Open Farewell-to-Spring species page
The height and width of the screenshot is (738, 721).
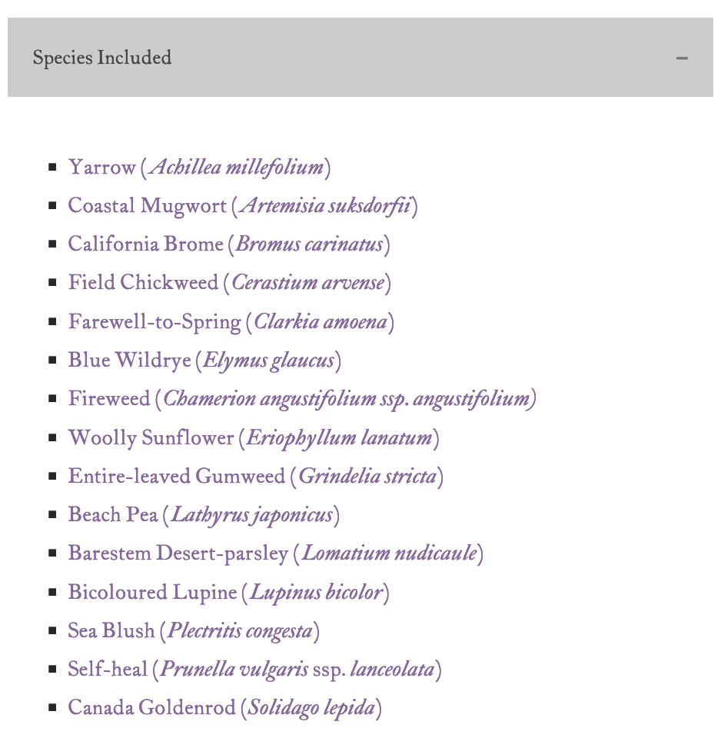[154, 321]
